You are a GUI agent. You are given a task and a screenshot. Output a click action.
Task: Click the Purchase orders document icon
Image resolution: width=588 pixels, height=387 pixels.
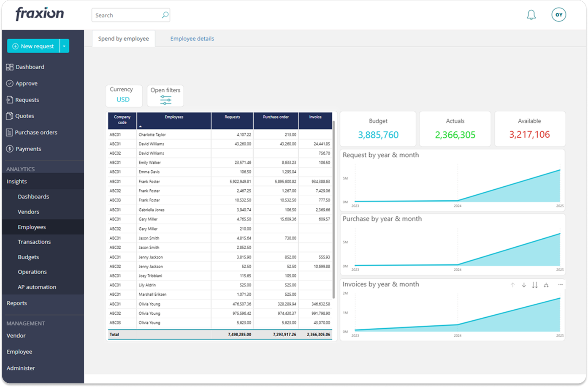point(9,132)
